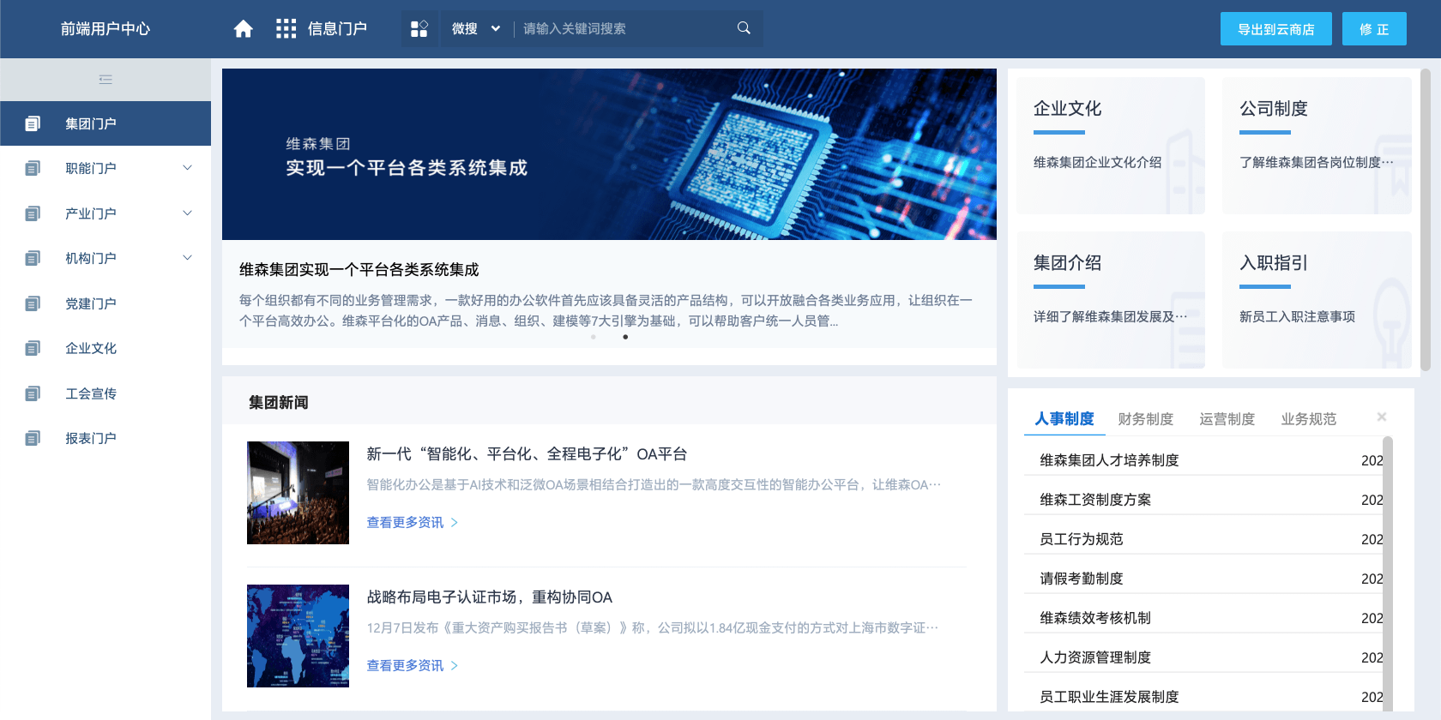Select 党建门户 in the sidebar
The width and height of the screenshot is (1441, 720).
[x=106, y=303]
